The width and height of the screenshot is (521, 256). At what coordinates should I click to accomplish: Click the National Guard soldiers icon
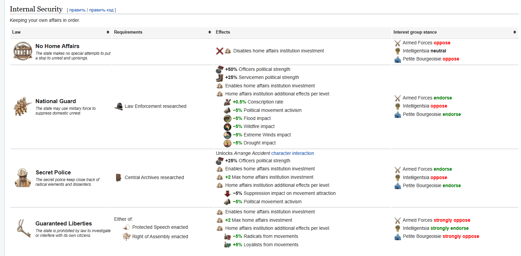coord(23,106)
